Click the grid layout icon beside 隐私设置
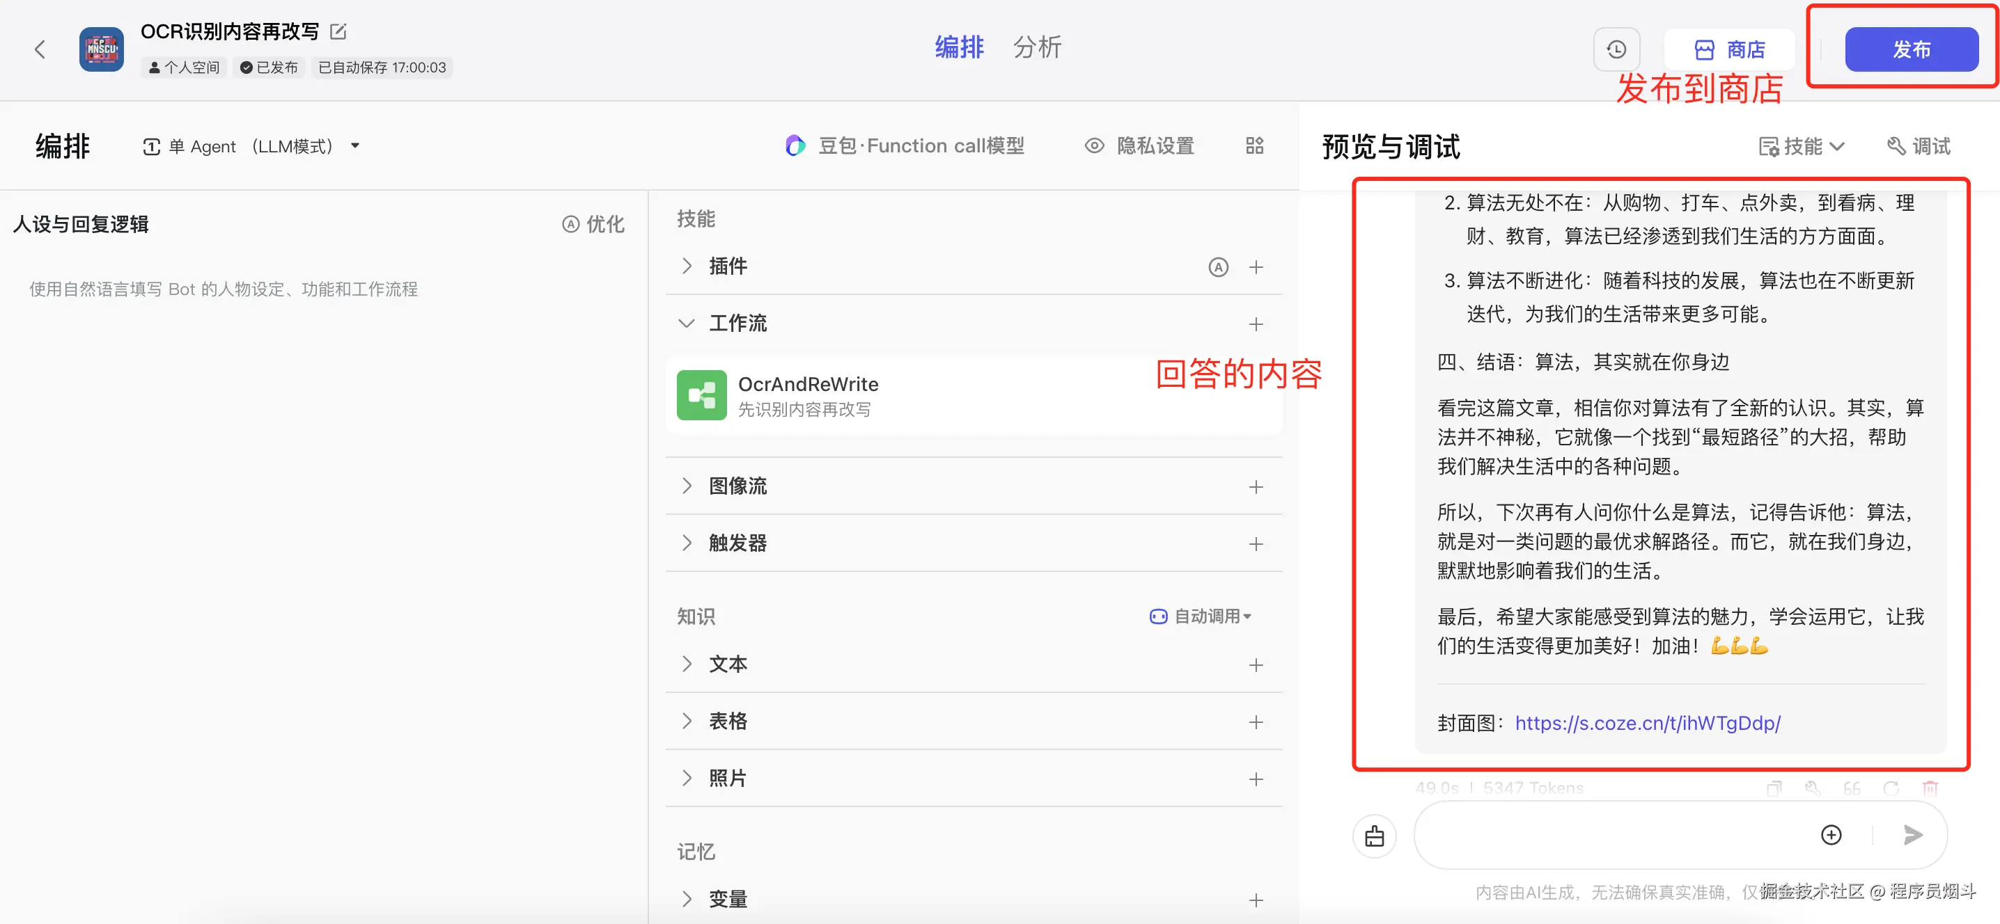Image resolution: width=2000 pixels, height=924 pixels. pyautogui.click(x=1254, y=146)
